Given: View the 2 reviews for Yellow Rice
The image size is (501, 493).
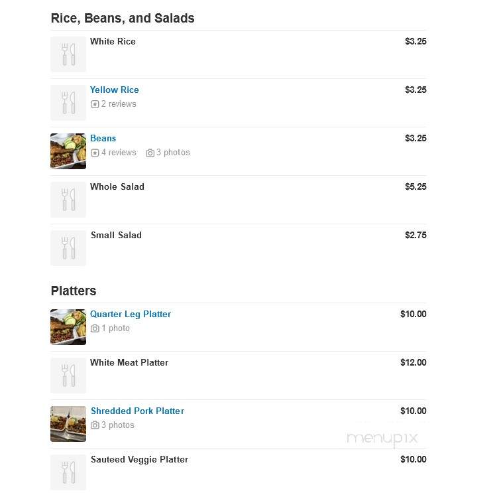Looking at the screenshot, I should [119, 104].
